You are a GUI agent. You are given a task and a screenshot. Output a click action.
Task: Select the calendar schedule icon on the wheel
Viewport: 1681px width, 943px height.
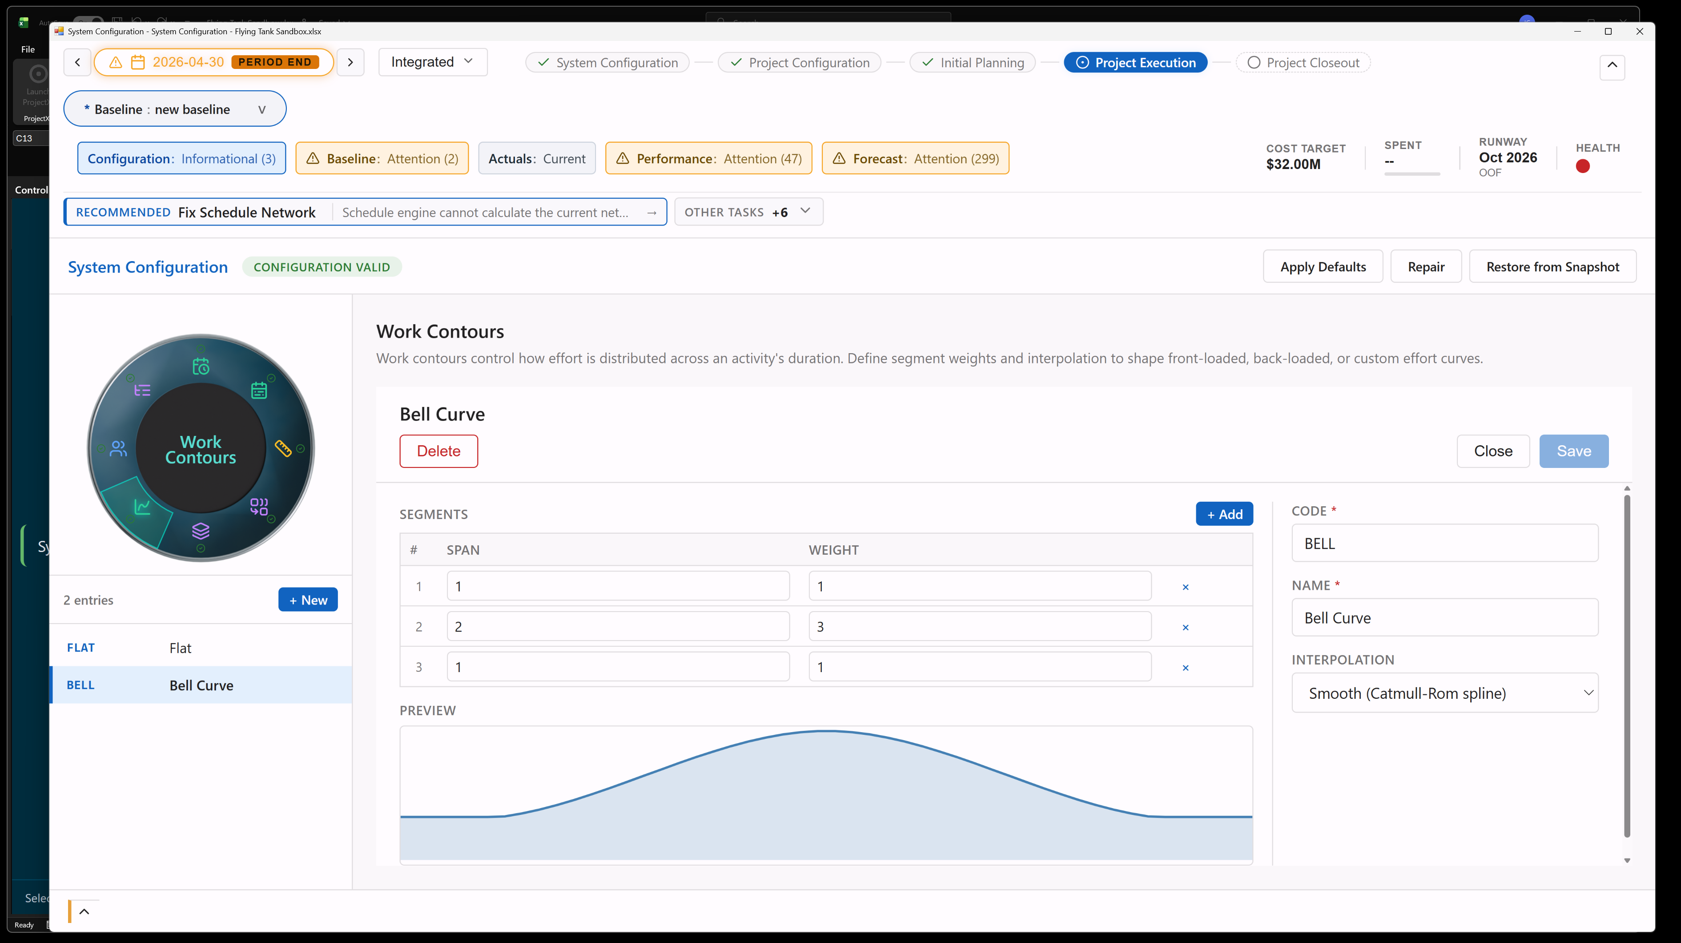point(259,390)
